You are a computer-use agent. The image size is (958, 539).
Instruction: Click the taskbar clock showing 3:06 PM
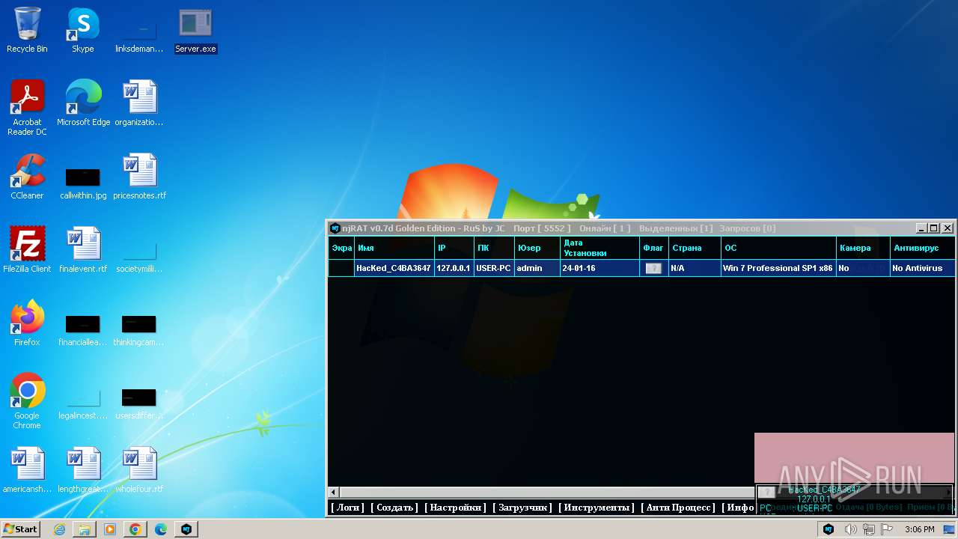click(919, 529)
